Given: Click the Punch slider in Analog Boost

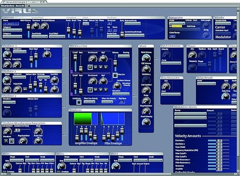Looking at the screenshot, I should pyautogui.click(x=68, y=30).
